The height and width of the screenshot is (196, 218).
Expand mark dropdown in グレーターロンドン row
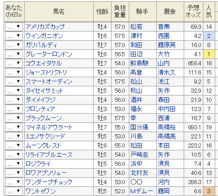click(14, 54)
